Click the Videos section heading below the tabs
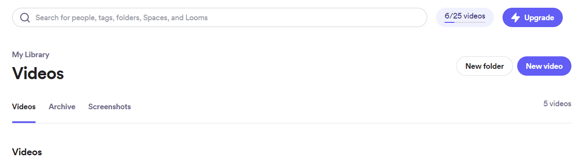This screenshot has width=580, height=166. coord(27,152)
